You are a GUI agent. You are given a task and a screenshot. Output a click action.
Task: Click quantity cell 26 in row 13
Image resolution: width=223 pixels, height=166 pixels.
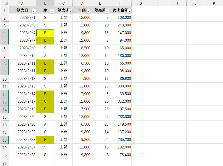coord(100,101)
